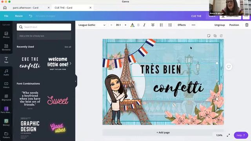Open the Background panel
This screenshot has height=141, width=251.
click(6, 98)
